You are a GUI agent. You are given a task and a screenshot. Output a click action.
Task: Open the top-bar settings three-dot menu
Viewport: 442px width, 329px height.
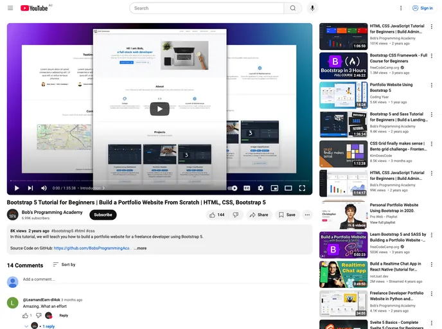tap(401, 8)
